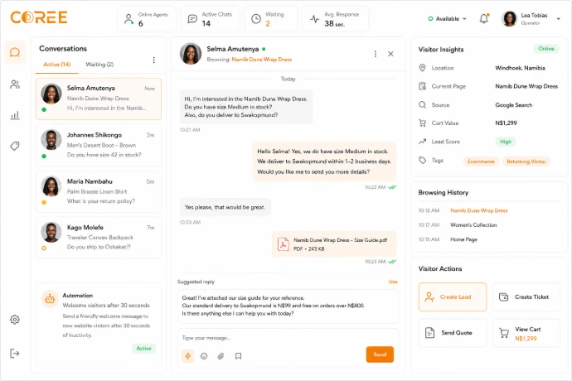Click the Google Search source value
The image size is (572, 381).
[514, 105]
